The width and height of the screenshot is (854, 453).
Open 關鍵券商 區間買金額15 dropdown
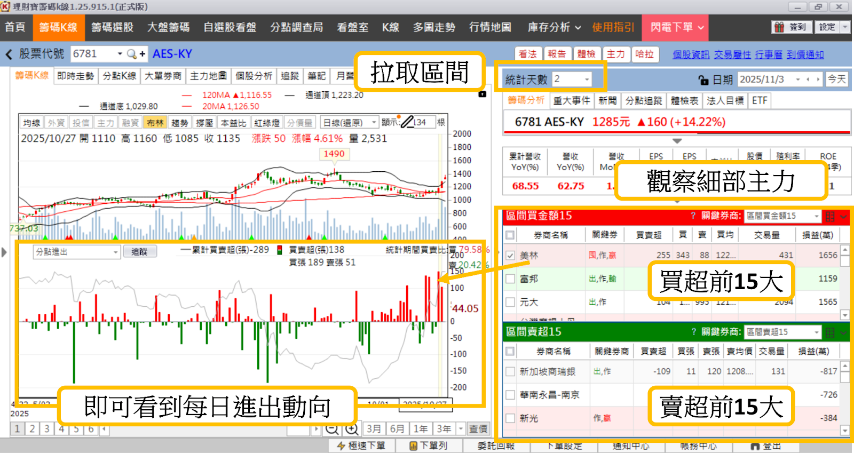817,216
